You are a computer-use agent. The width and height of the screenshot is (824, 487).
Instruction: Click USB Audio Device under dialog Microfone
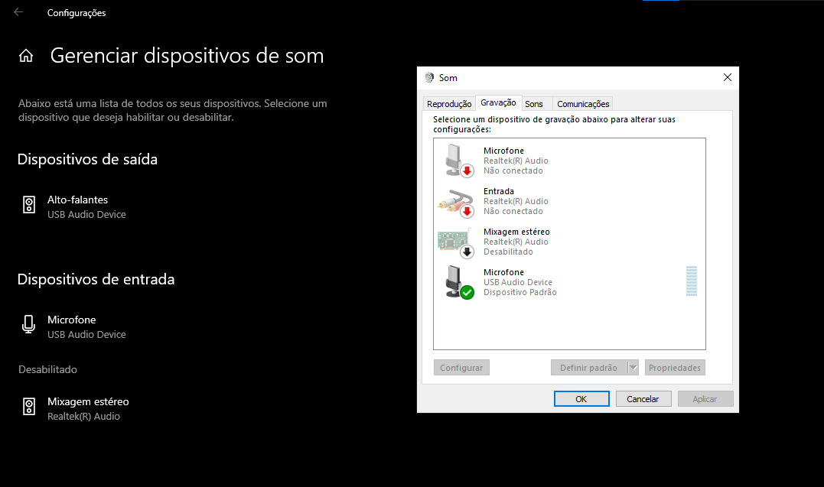tap(518, 282)
